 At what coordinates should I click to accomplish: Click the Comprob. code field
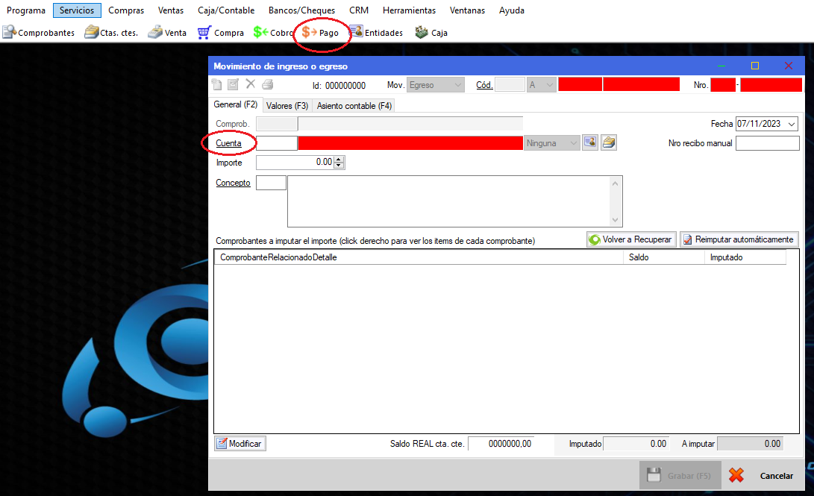pos(277,124)
